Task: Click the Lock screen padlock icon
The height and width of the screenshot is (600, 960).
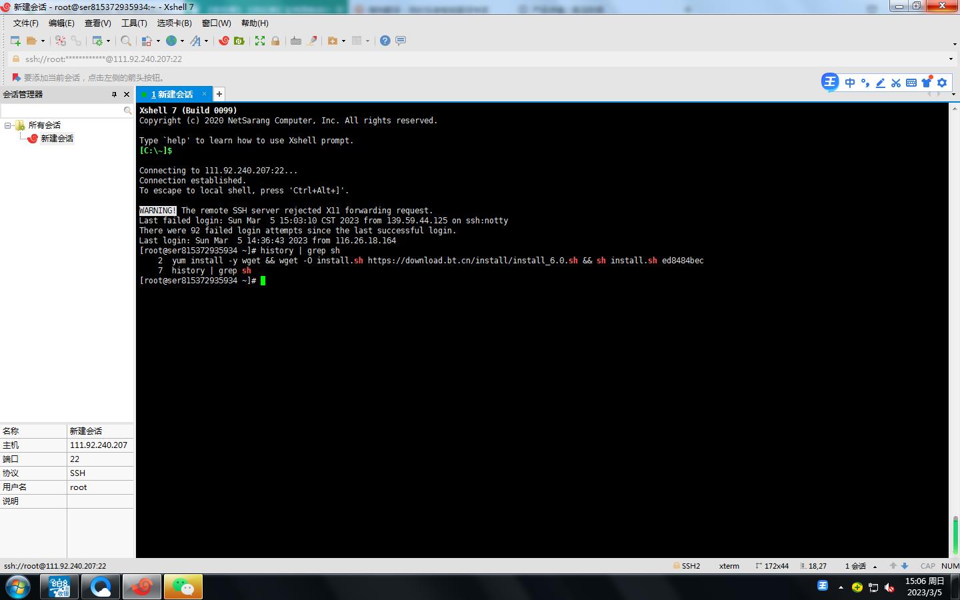Action: (x=275, y=41)
